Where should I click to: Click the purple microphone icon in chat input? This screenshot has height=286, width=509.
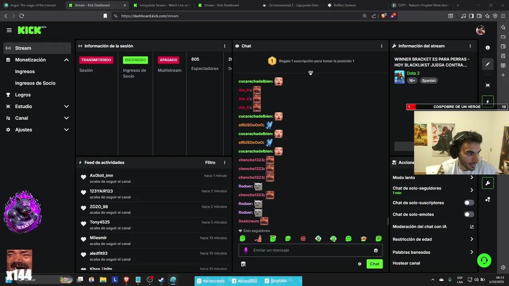[x=246, y=250]
